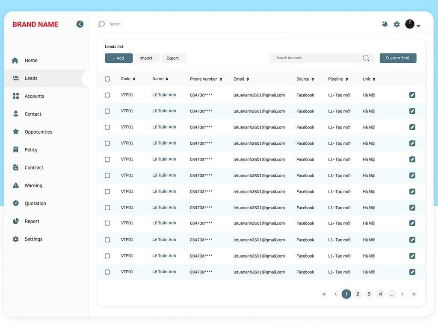This screenshot has height=328, width=438.
Task: Check the last lead row's checkbox
Action: pos(107,272)
